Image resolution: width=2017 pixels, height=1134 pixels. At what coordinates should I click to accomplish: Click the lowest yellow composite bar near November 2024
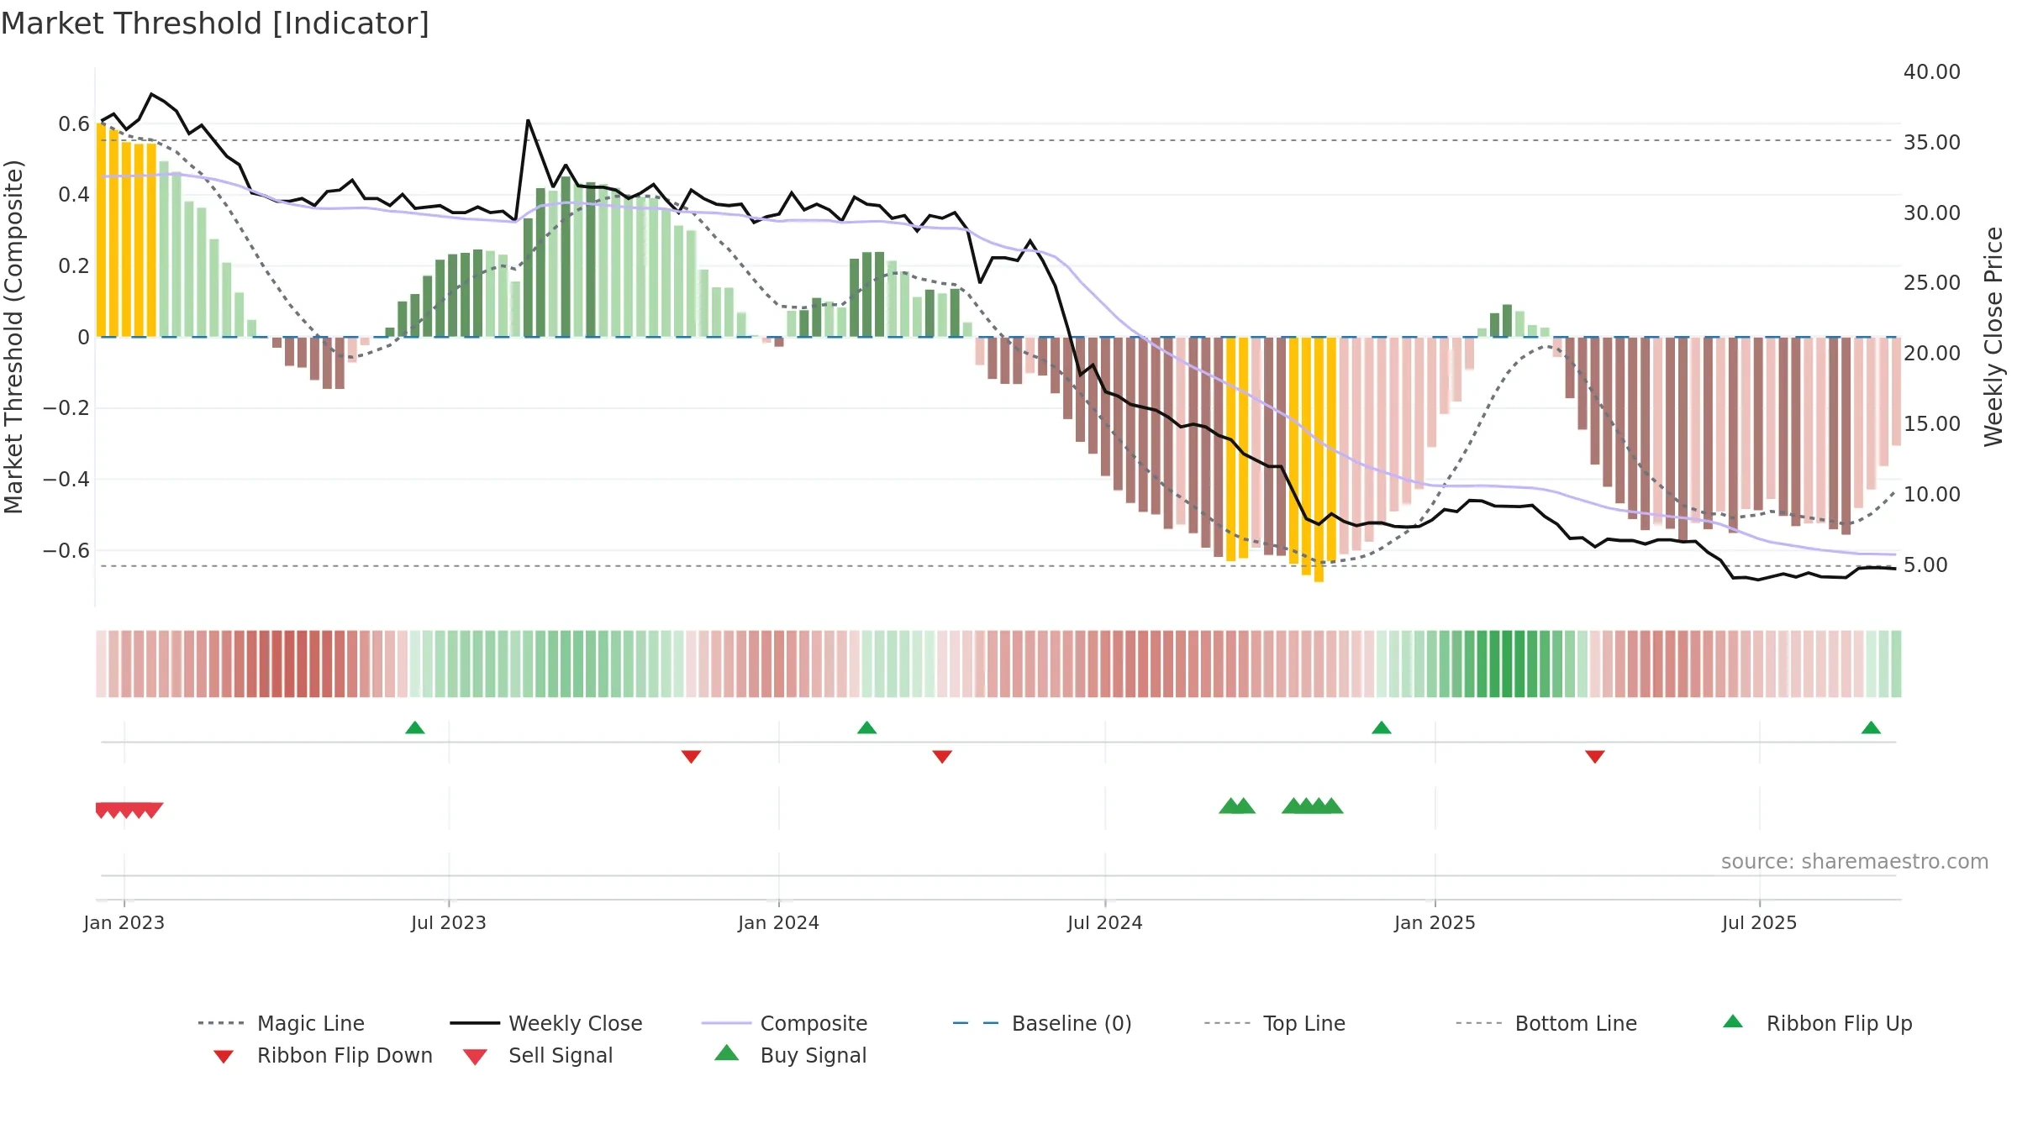pyautogui.click(x=1319, y=459)
